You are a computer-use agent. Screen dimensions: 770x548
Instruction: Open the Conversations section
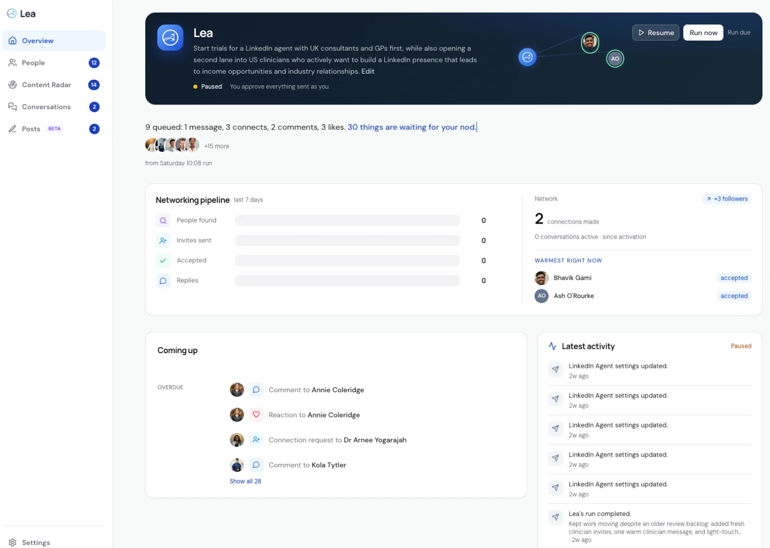click(54, 107)
